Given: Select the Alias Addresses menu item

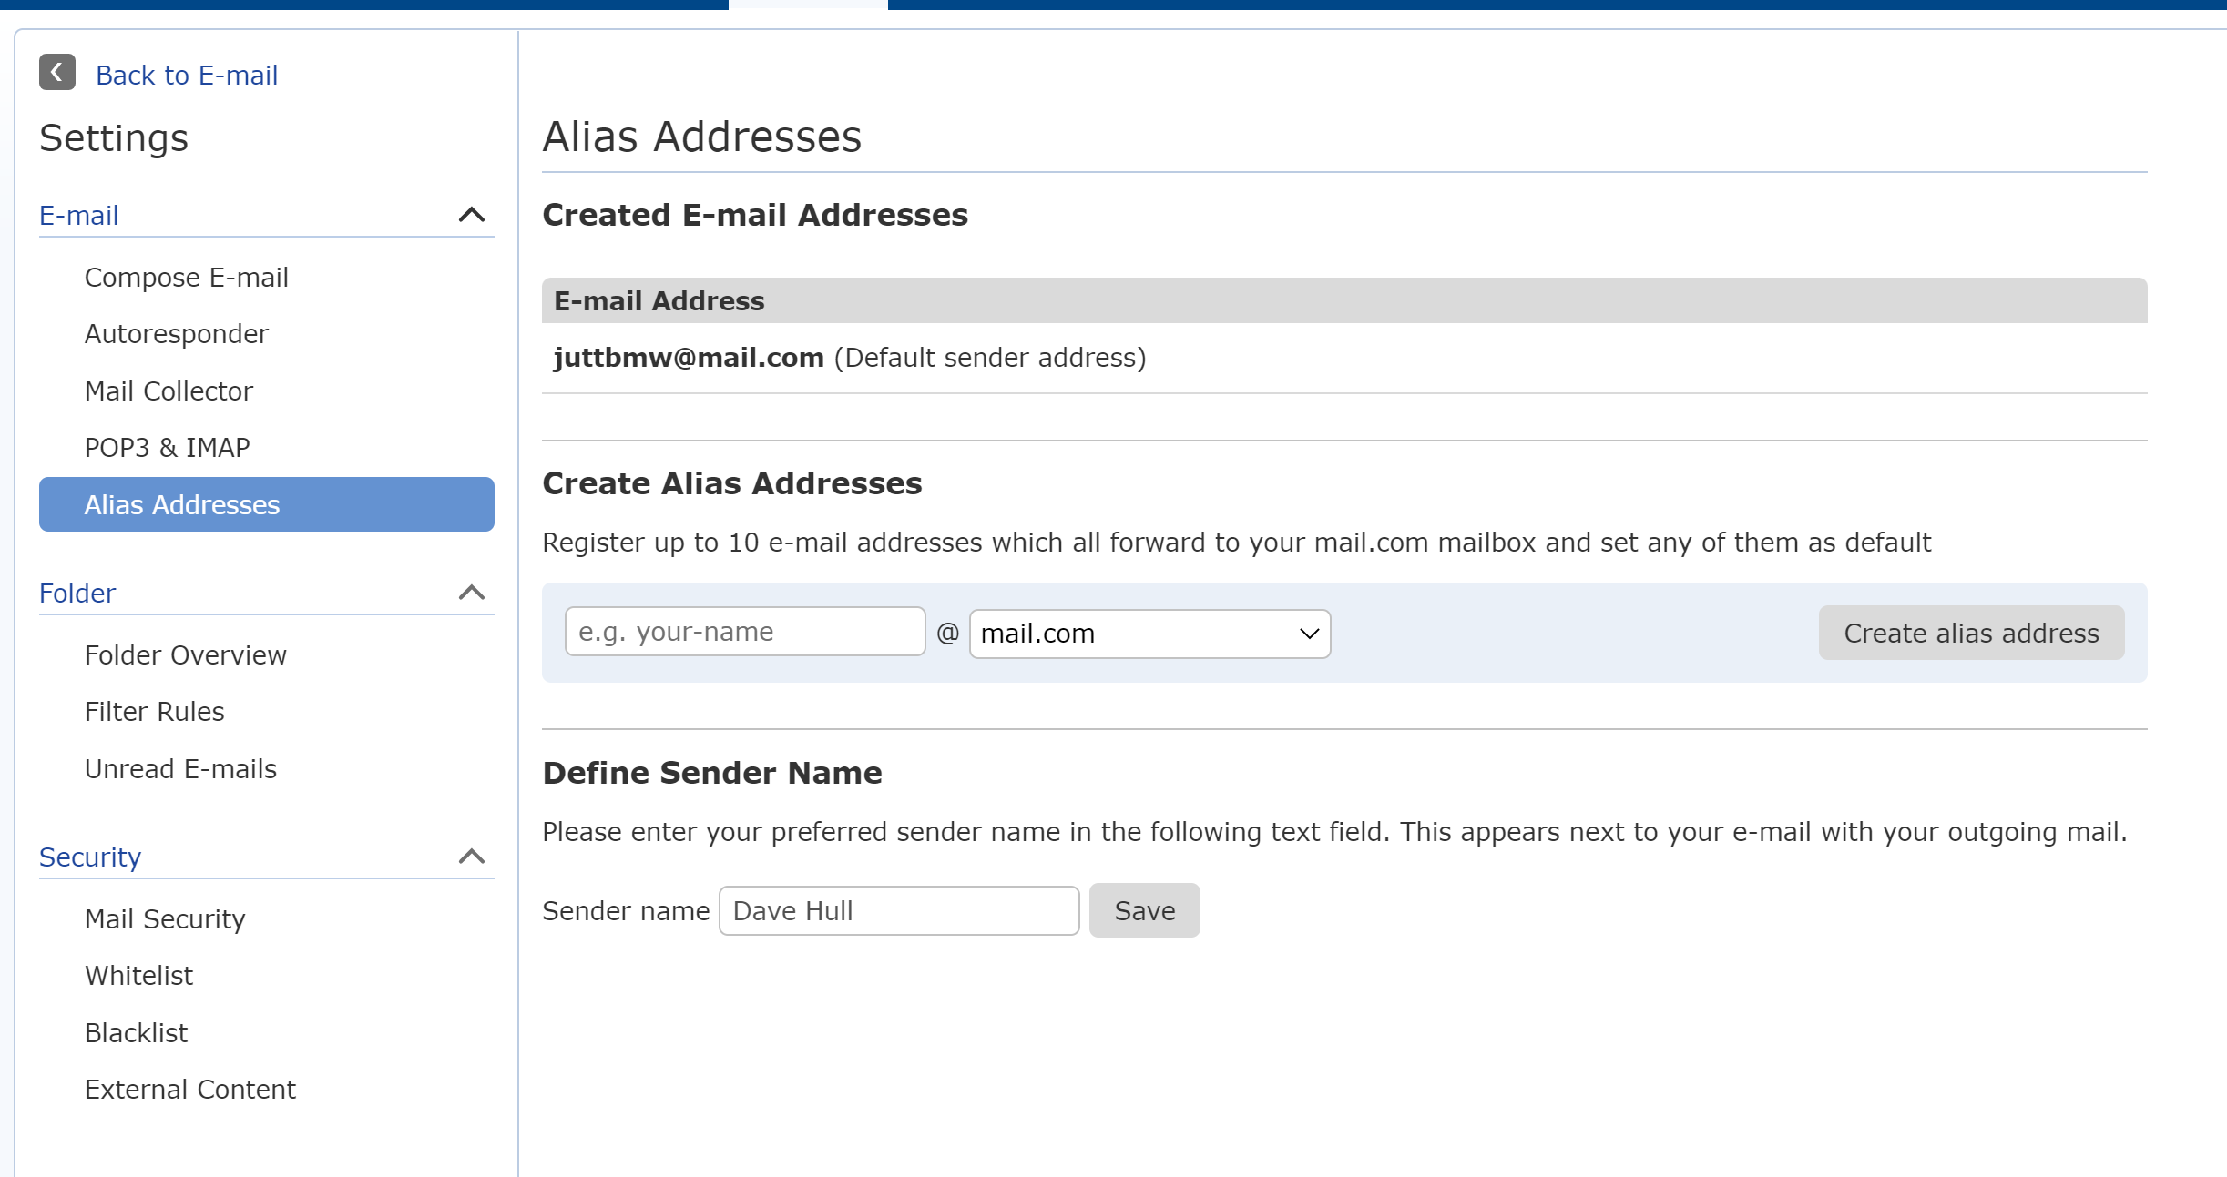Looking at the screenshot, I should point(267,504).
